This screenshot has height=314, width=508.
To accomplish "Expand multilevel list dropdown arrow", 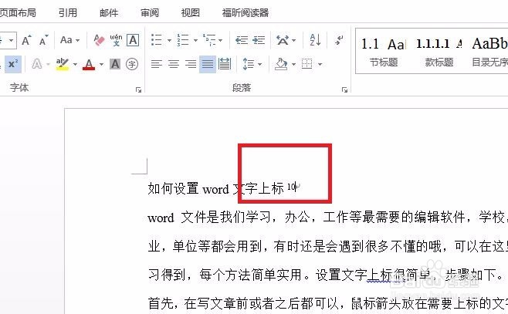I will (x=221, y=40).
